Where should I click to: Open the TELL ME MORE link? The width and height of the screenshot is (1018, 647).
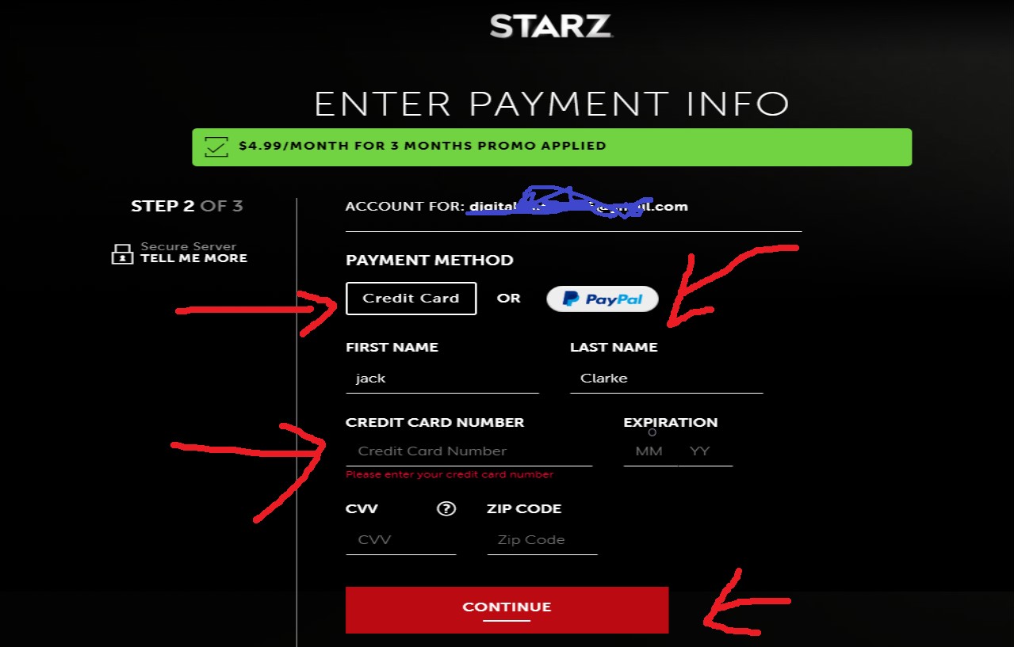click(194, 258)
